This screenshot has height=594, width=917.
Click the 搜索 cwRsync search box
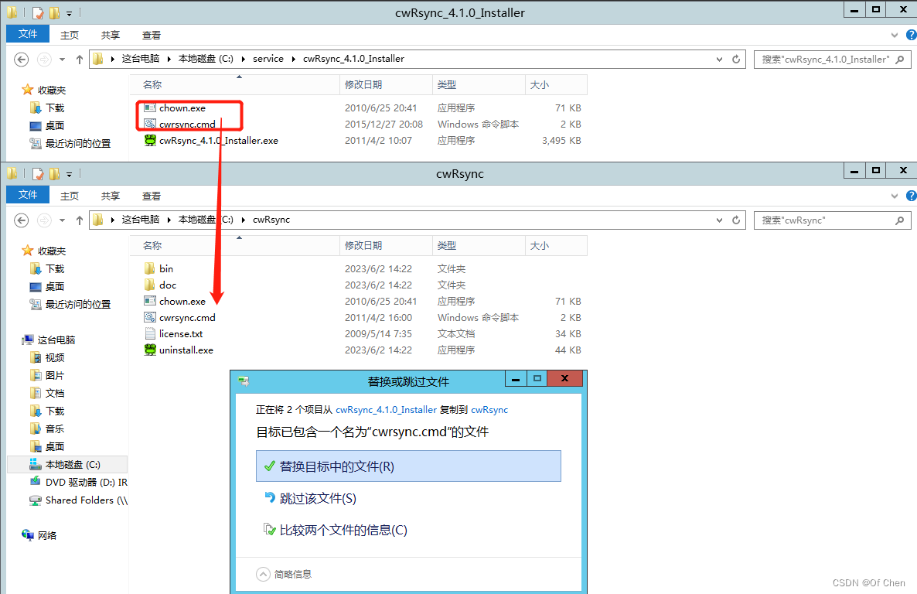[x=827, y=220]
